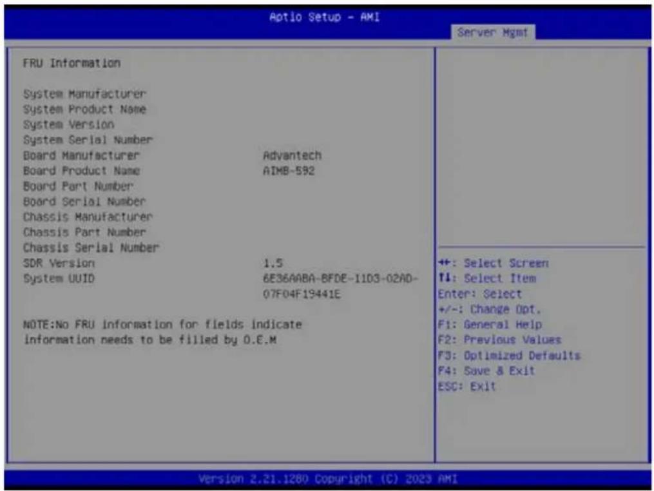Click the F1: General Help hint
654x491 pixels.
[490, 324]
